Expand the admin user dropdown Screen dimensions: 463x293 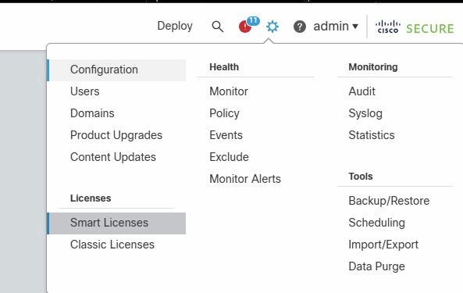(x=336, y=27)
